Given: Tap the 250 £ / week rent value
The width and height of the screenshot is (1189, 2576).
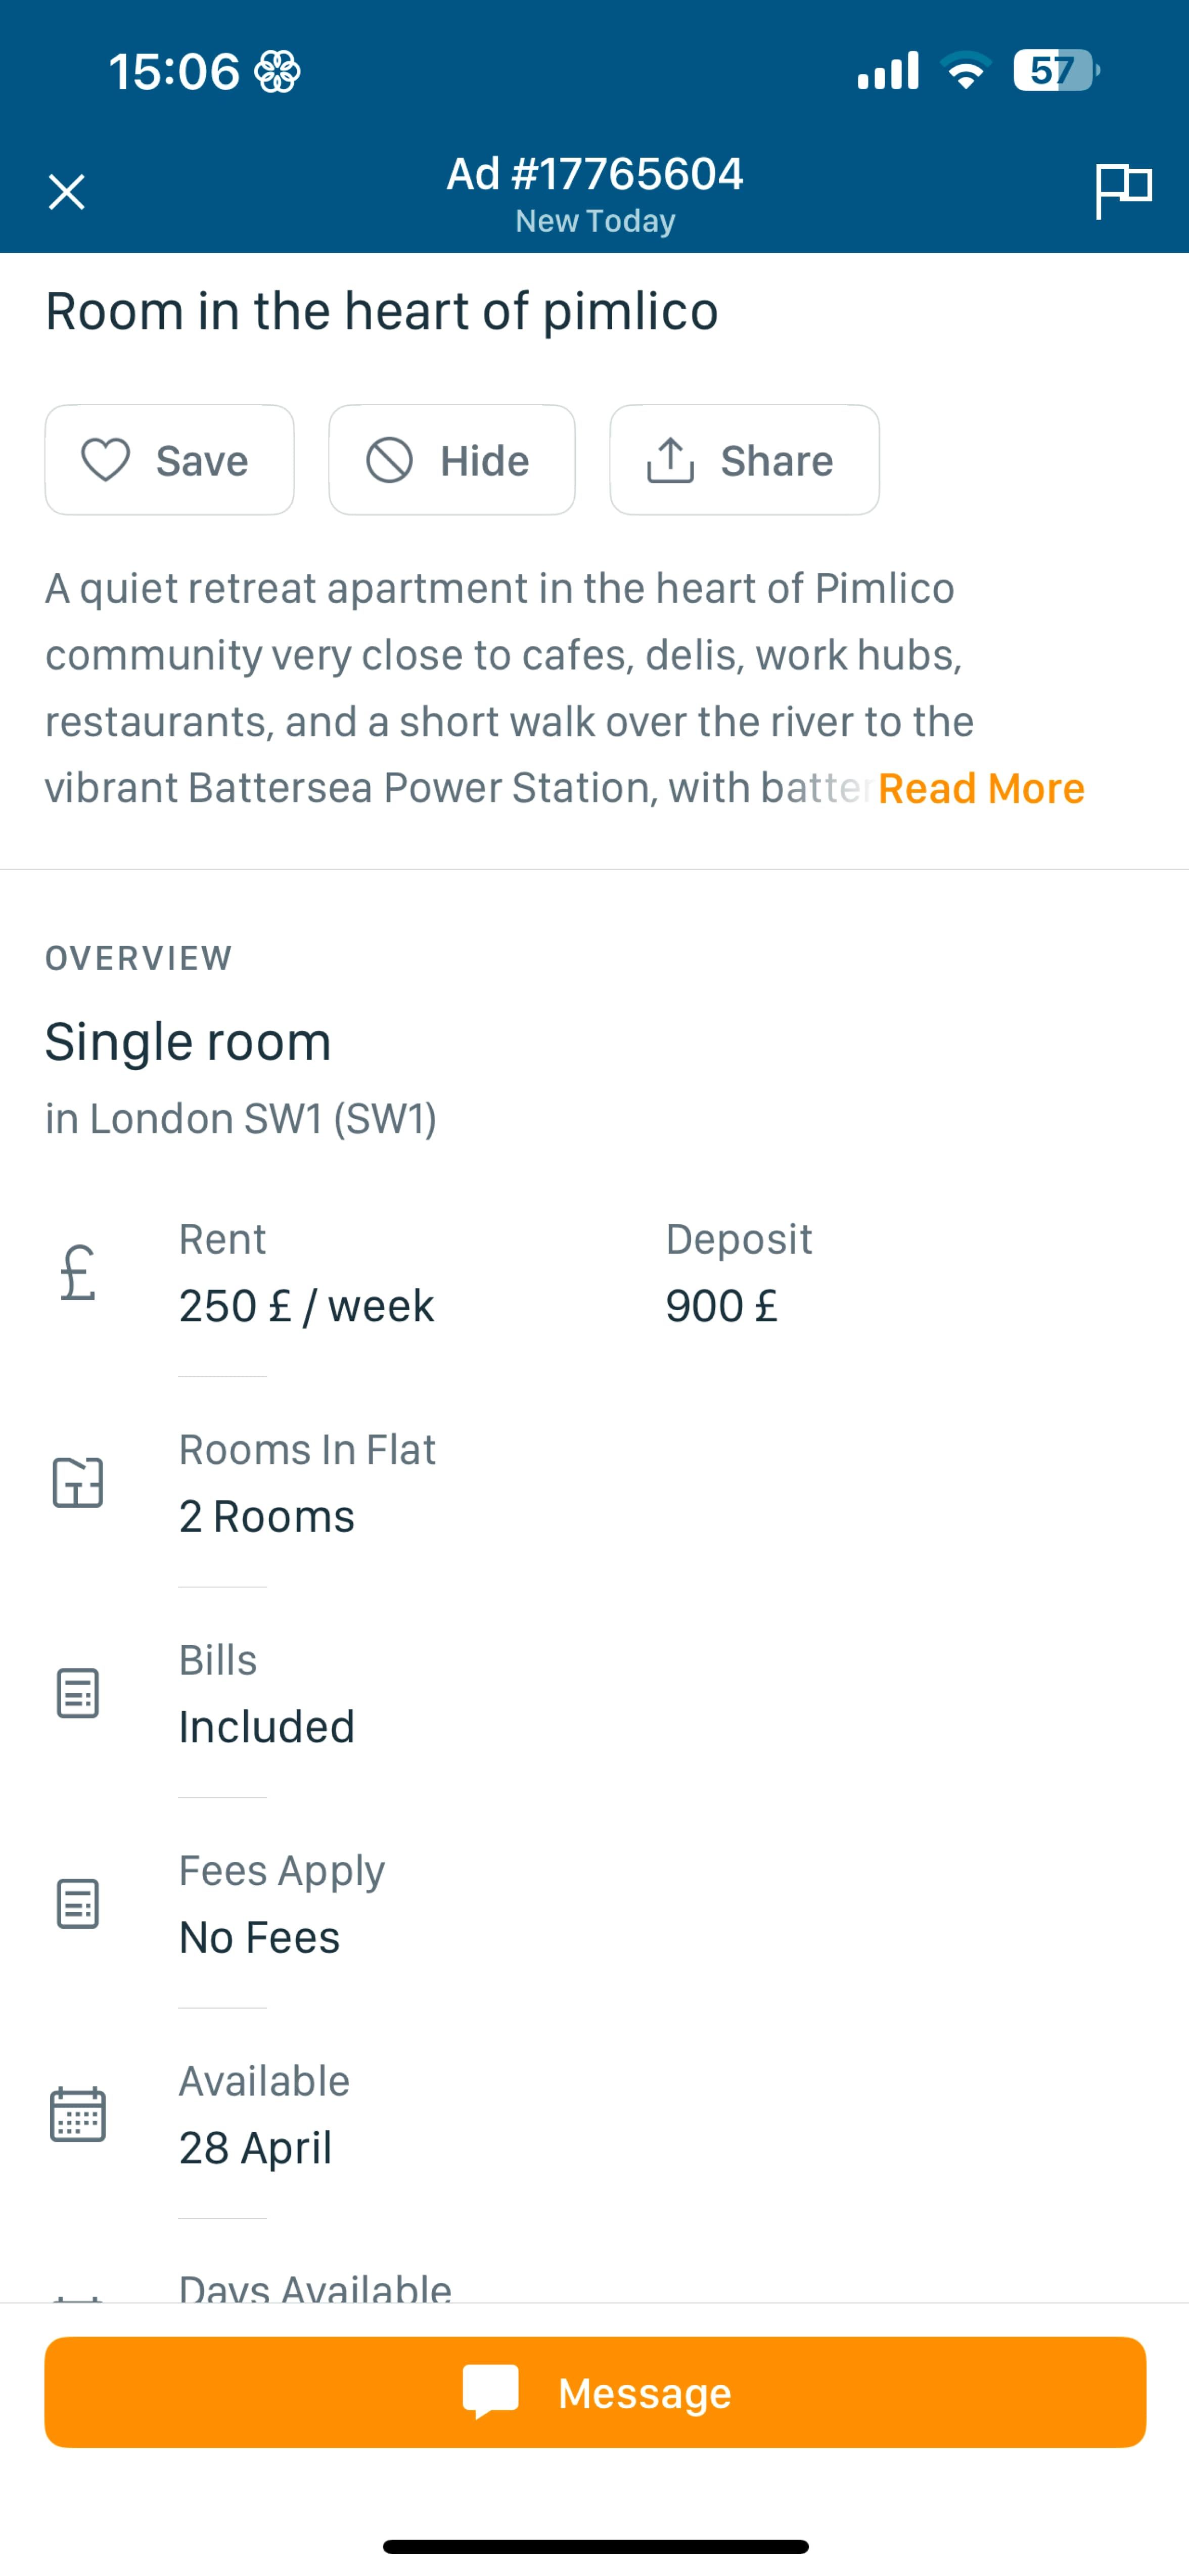Looking at the screenshot, I should pyautogui.click(x=306, y=1306).
